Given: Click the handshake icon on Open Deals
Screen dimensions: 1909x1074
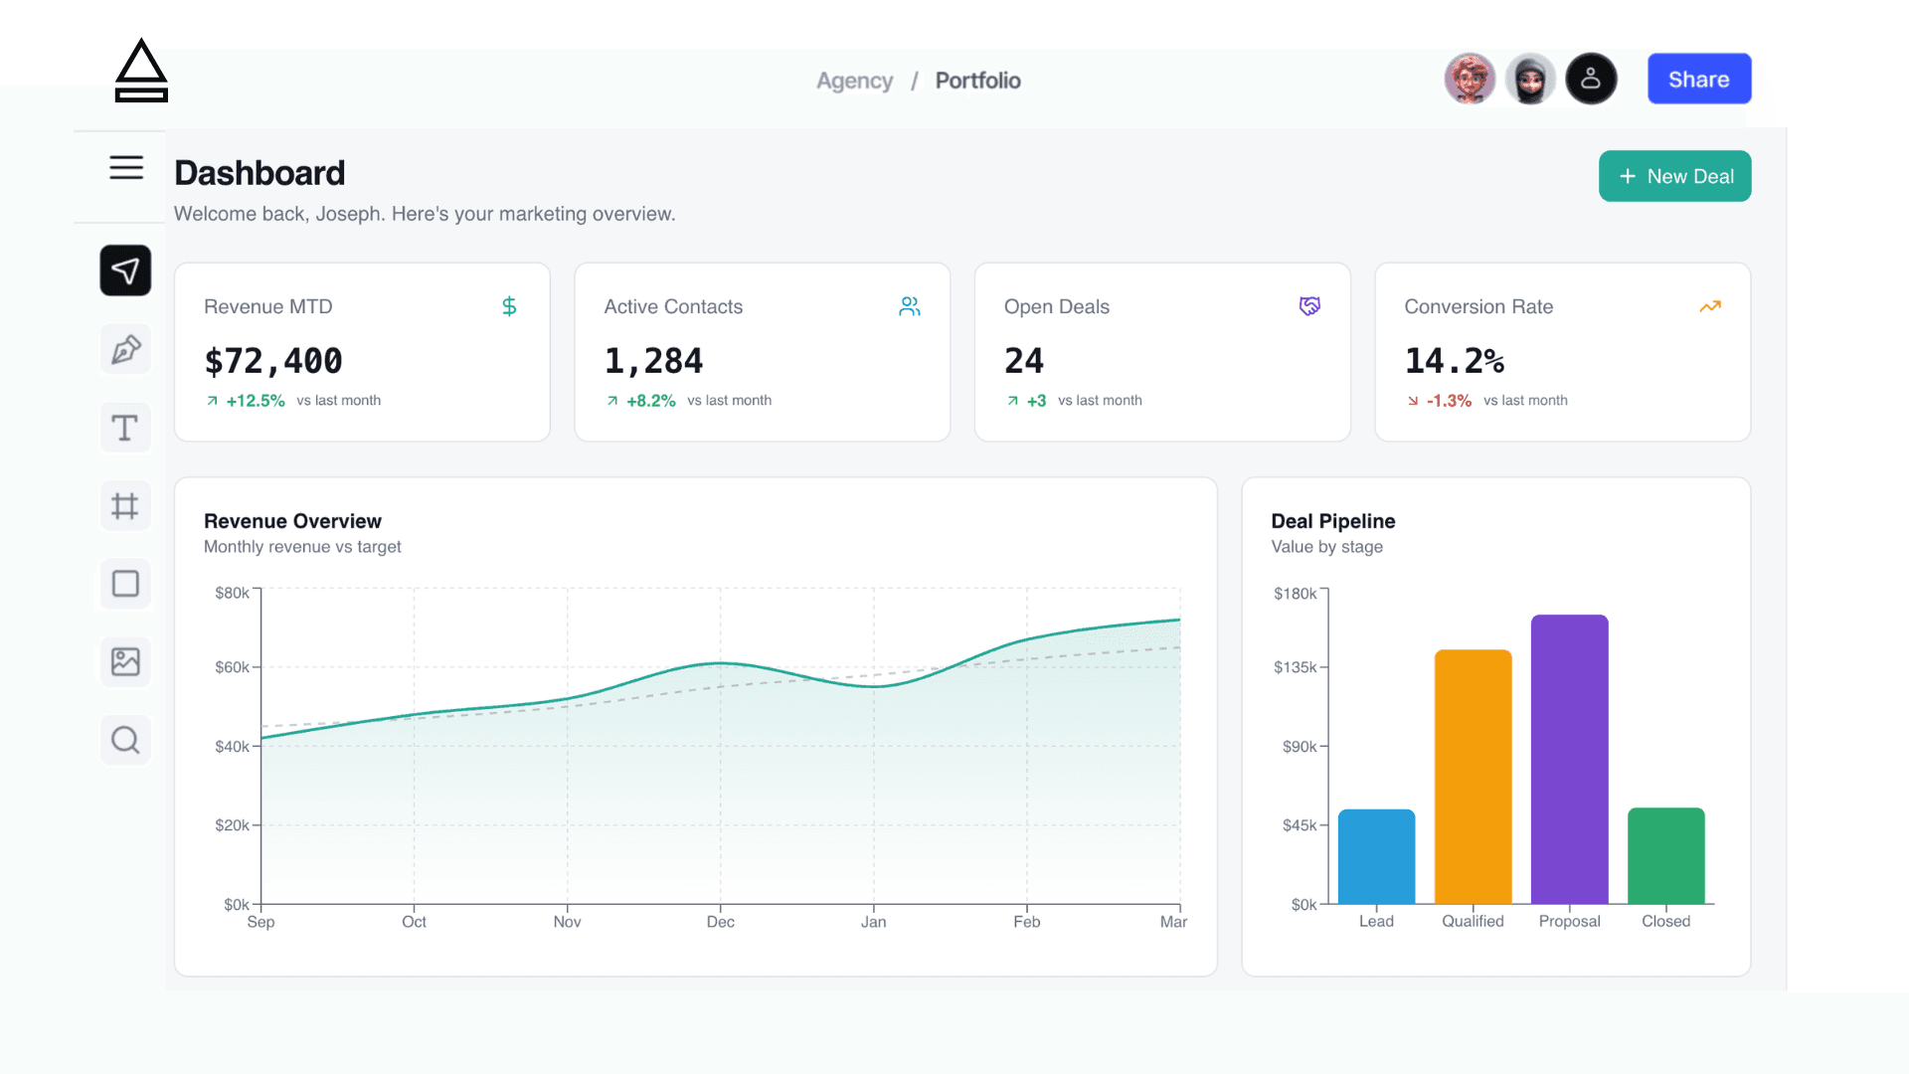Looking at the screenshot, I should [x=1309, y=306].
